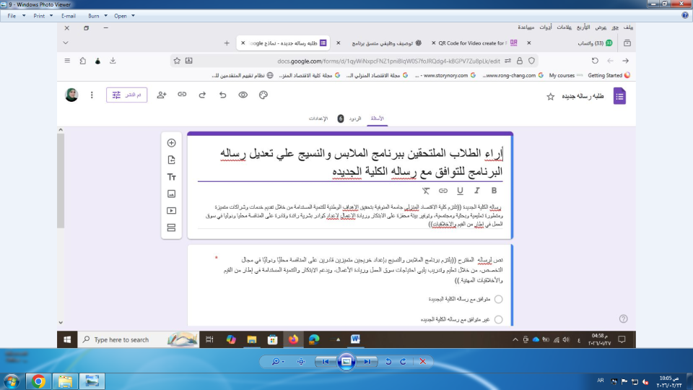The width and height of the screenshot is (693, 390).
Task: Click the Bold formatting button
Action: click(494, 191)
